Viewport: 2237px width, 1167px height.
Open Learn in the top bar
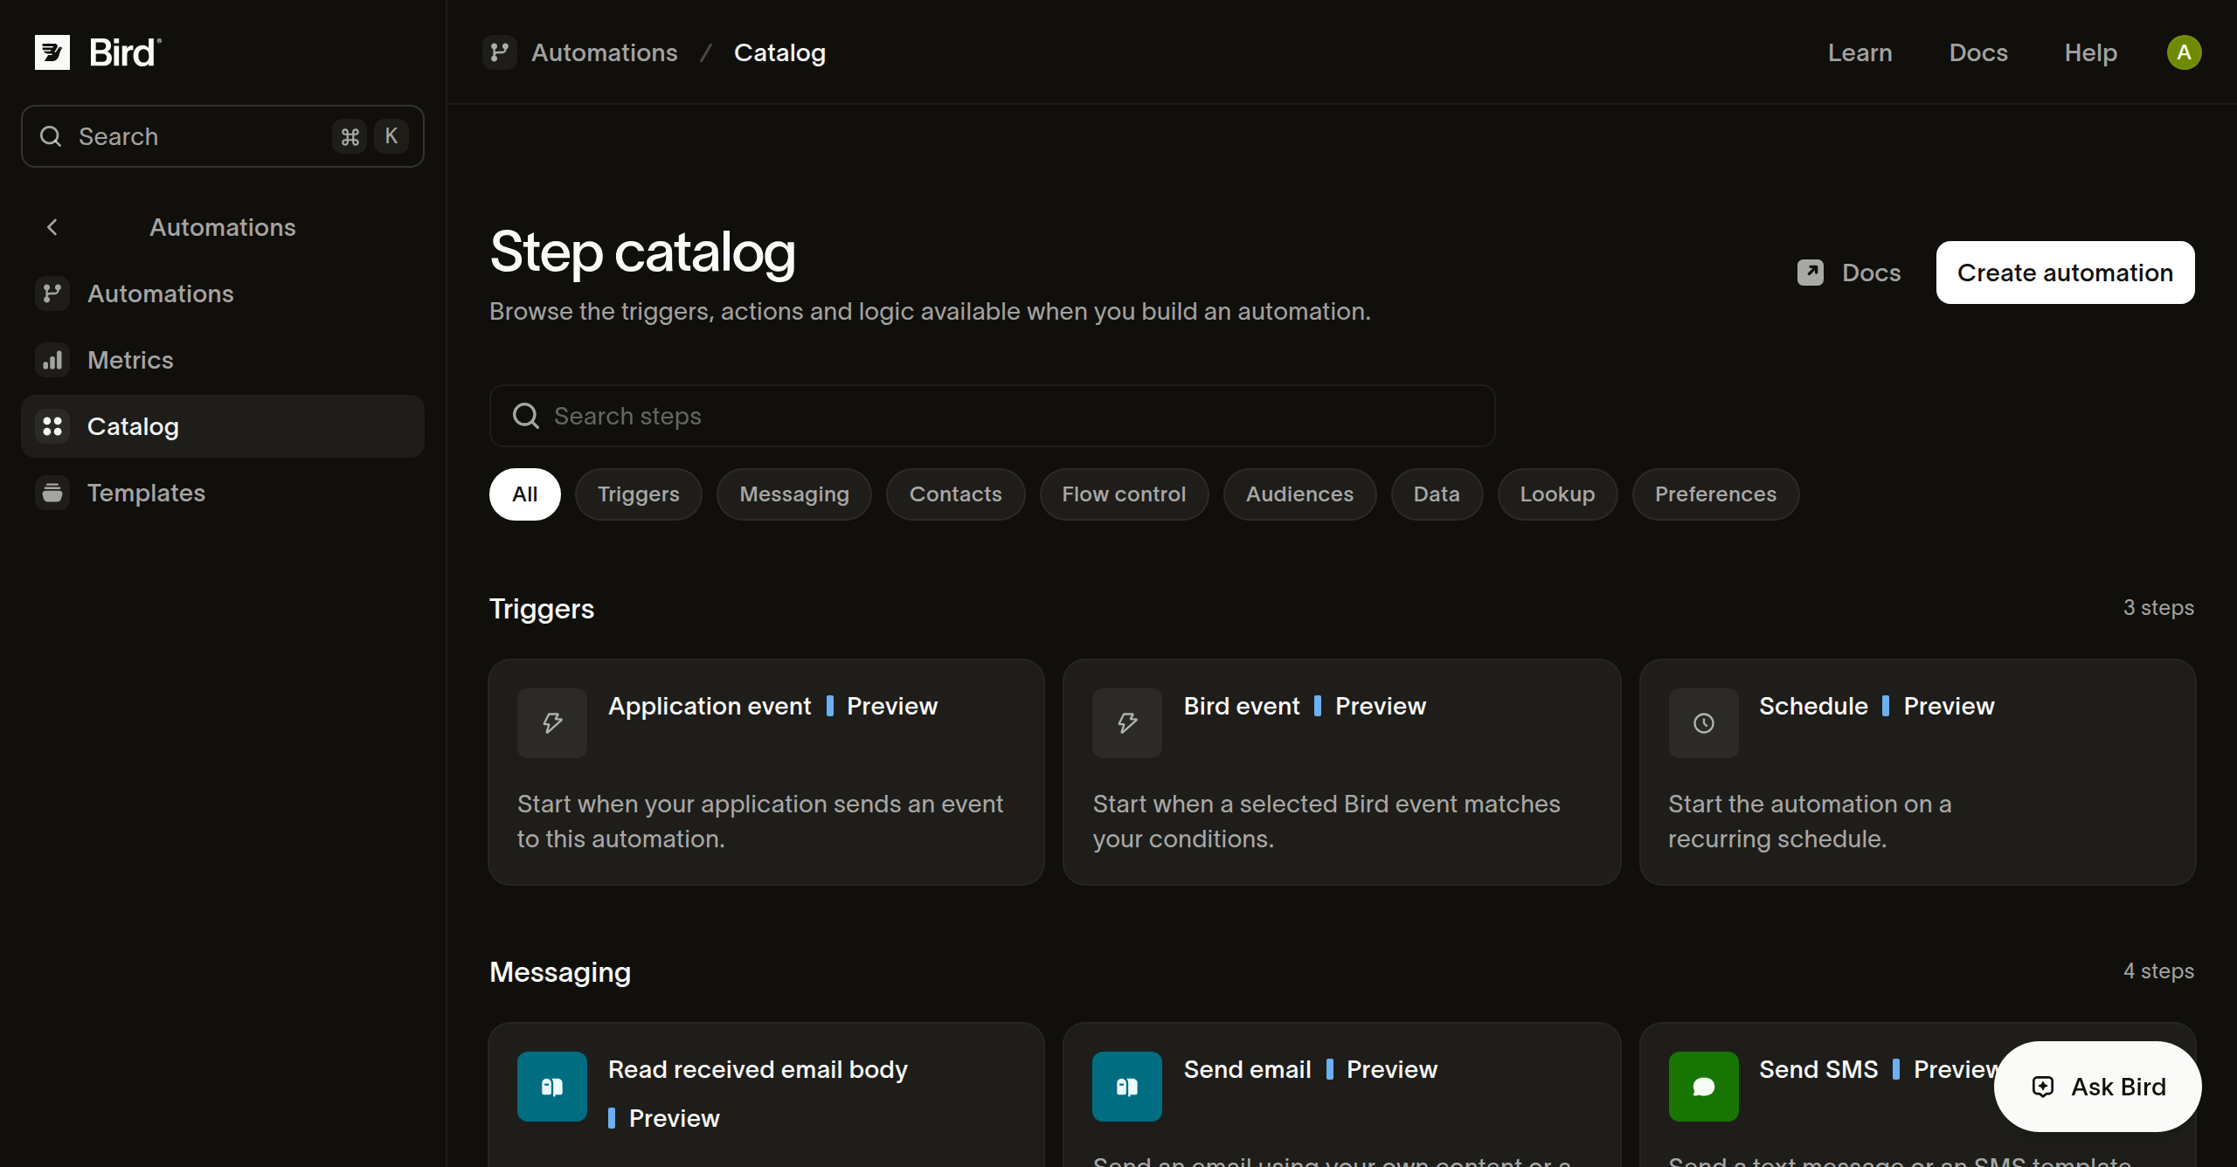click(1860, 52)
